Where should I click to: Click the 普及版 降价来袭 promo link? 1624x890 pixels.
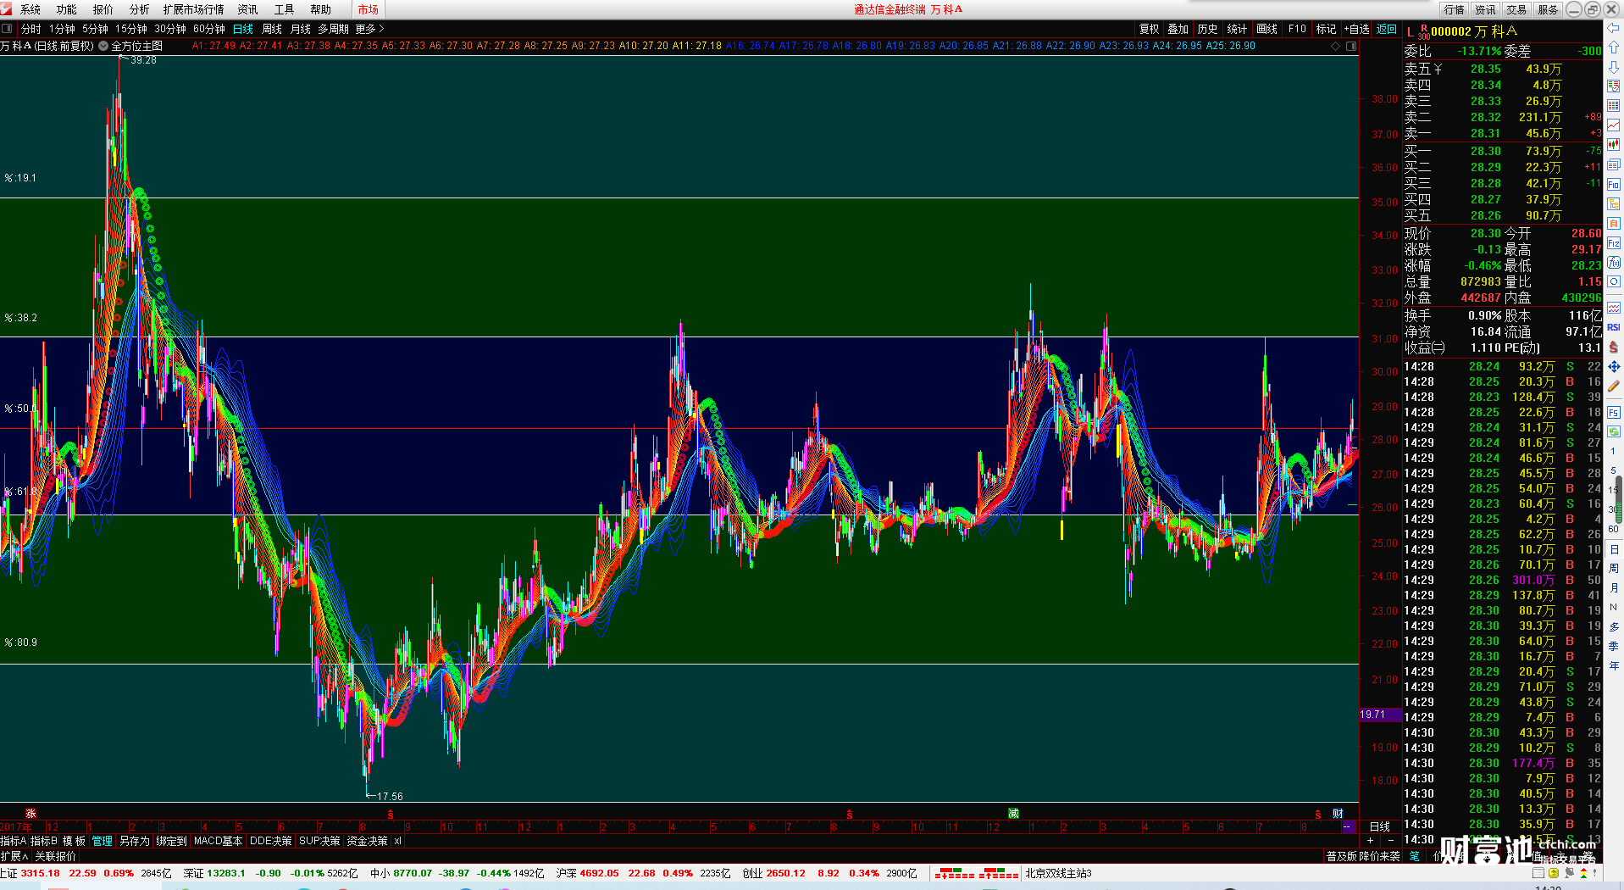(x=1363, y=856)
